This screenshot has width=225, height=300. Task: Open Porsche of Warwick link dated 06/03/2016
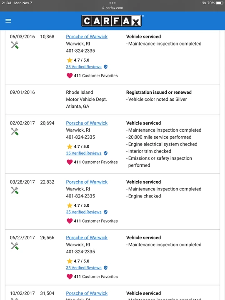(87, 37)
